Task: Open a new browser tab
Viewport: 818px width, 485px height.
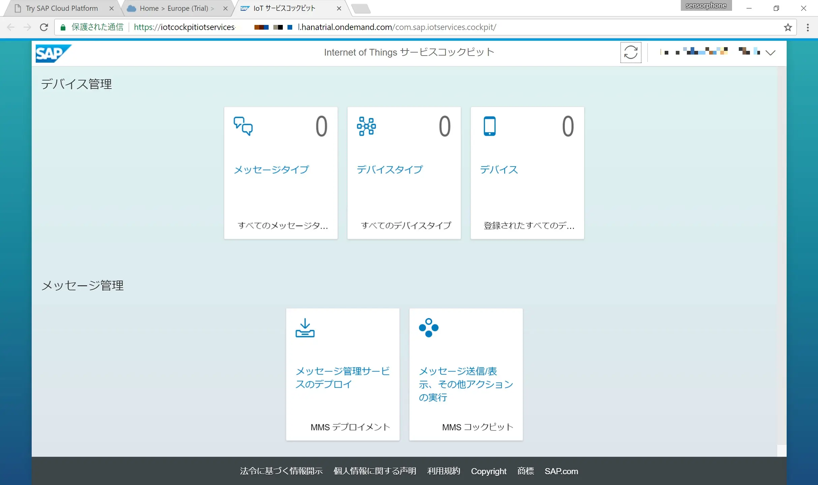Action: click(361, 8)
